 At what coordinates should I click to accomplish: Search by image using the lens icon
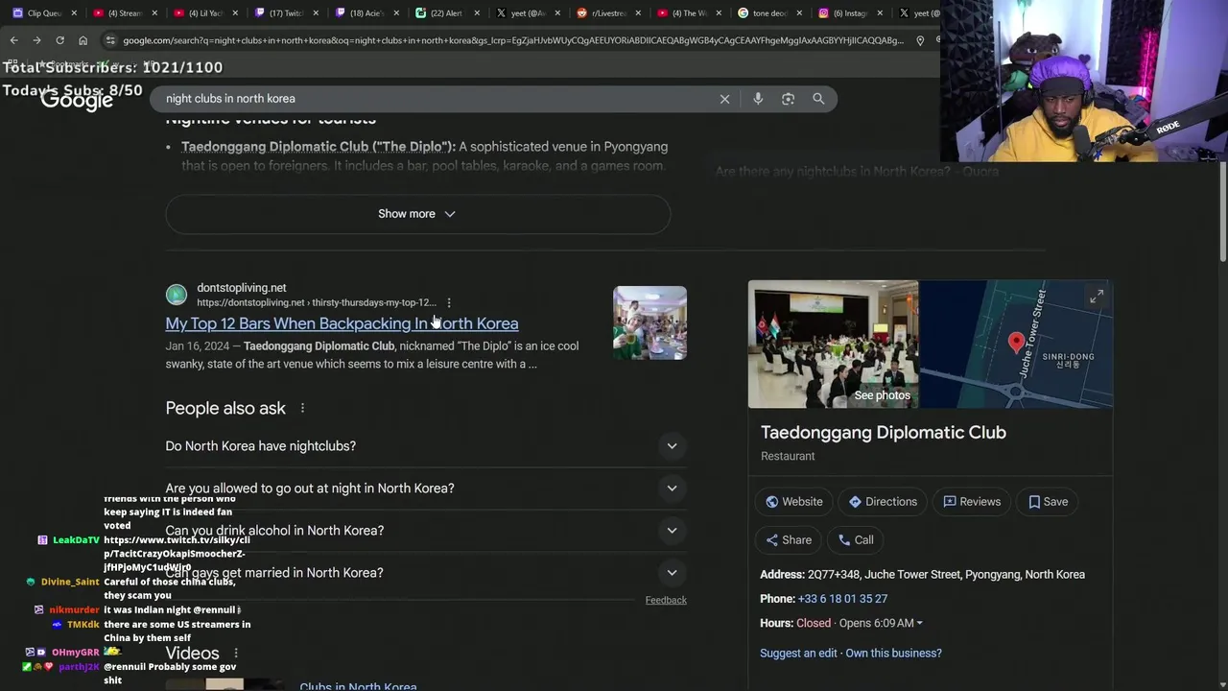[x=788, y=99]
